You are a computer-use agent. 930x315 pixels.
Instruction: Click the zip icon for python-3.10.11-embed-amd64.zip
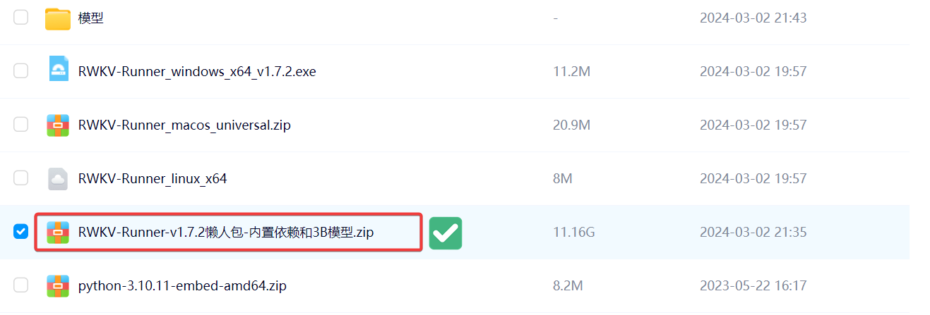[58, 285]
